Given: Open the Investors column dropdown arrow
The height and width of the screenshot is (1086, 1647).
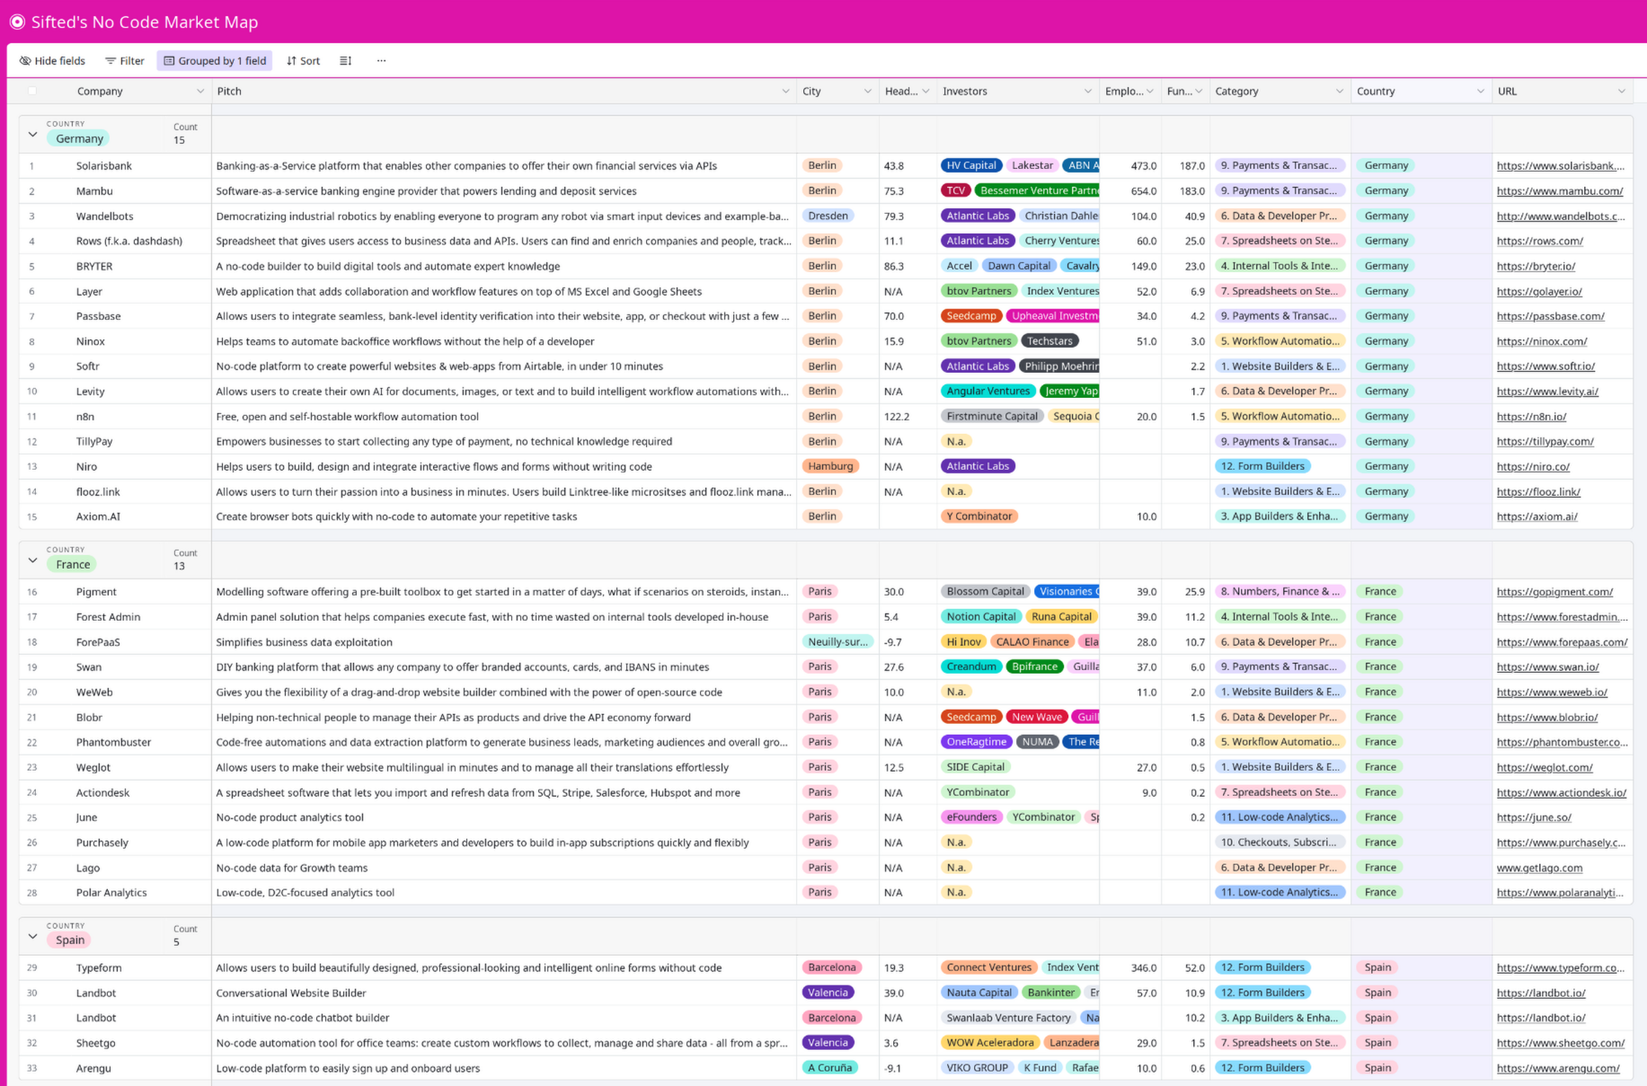Looking at the screenshot, I should click(1088, 92).
